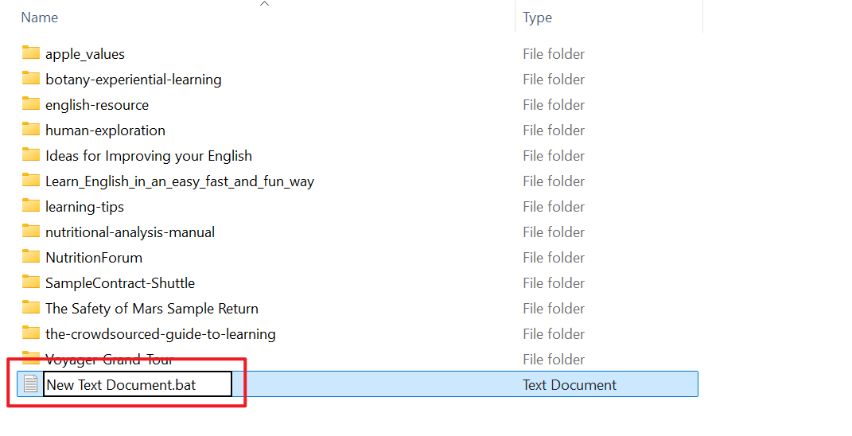
Task: Click the New Text Document.bat file icon
Action: click(31, 383)
